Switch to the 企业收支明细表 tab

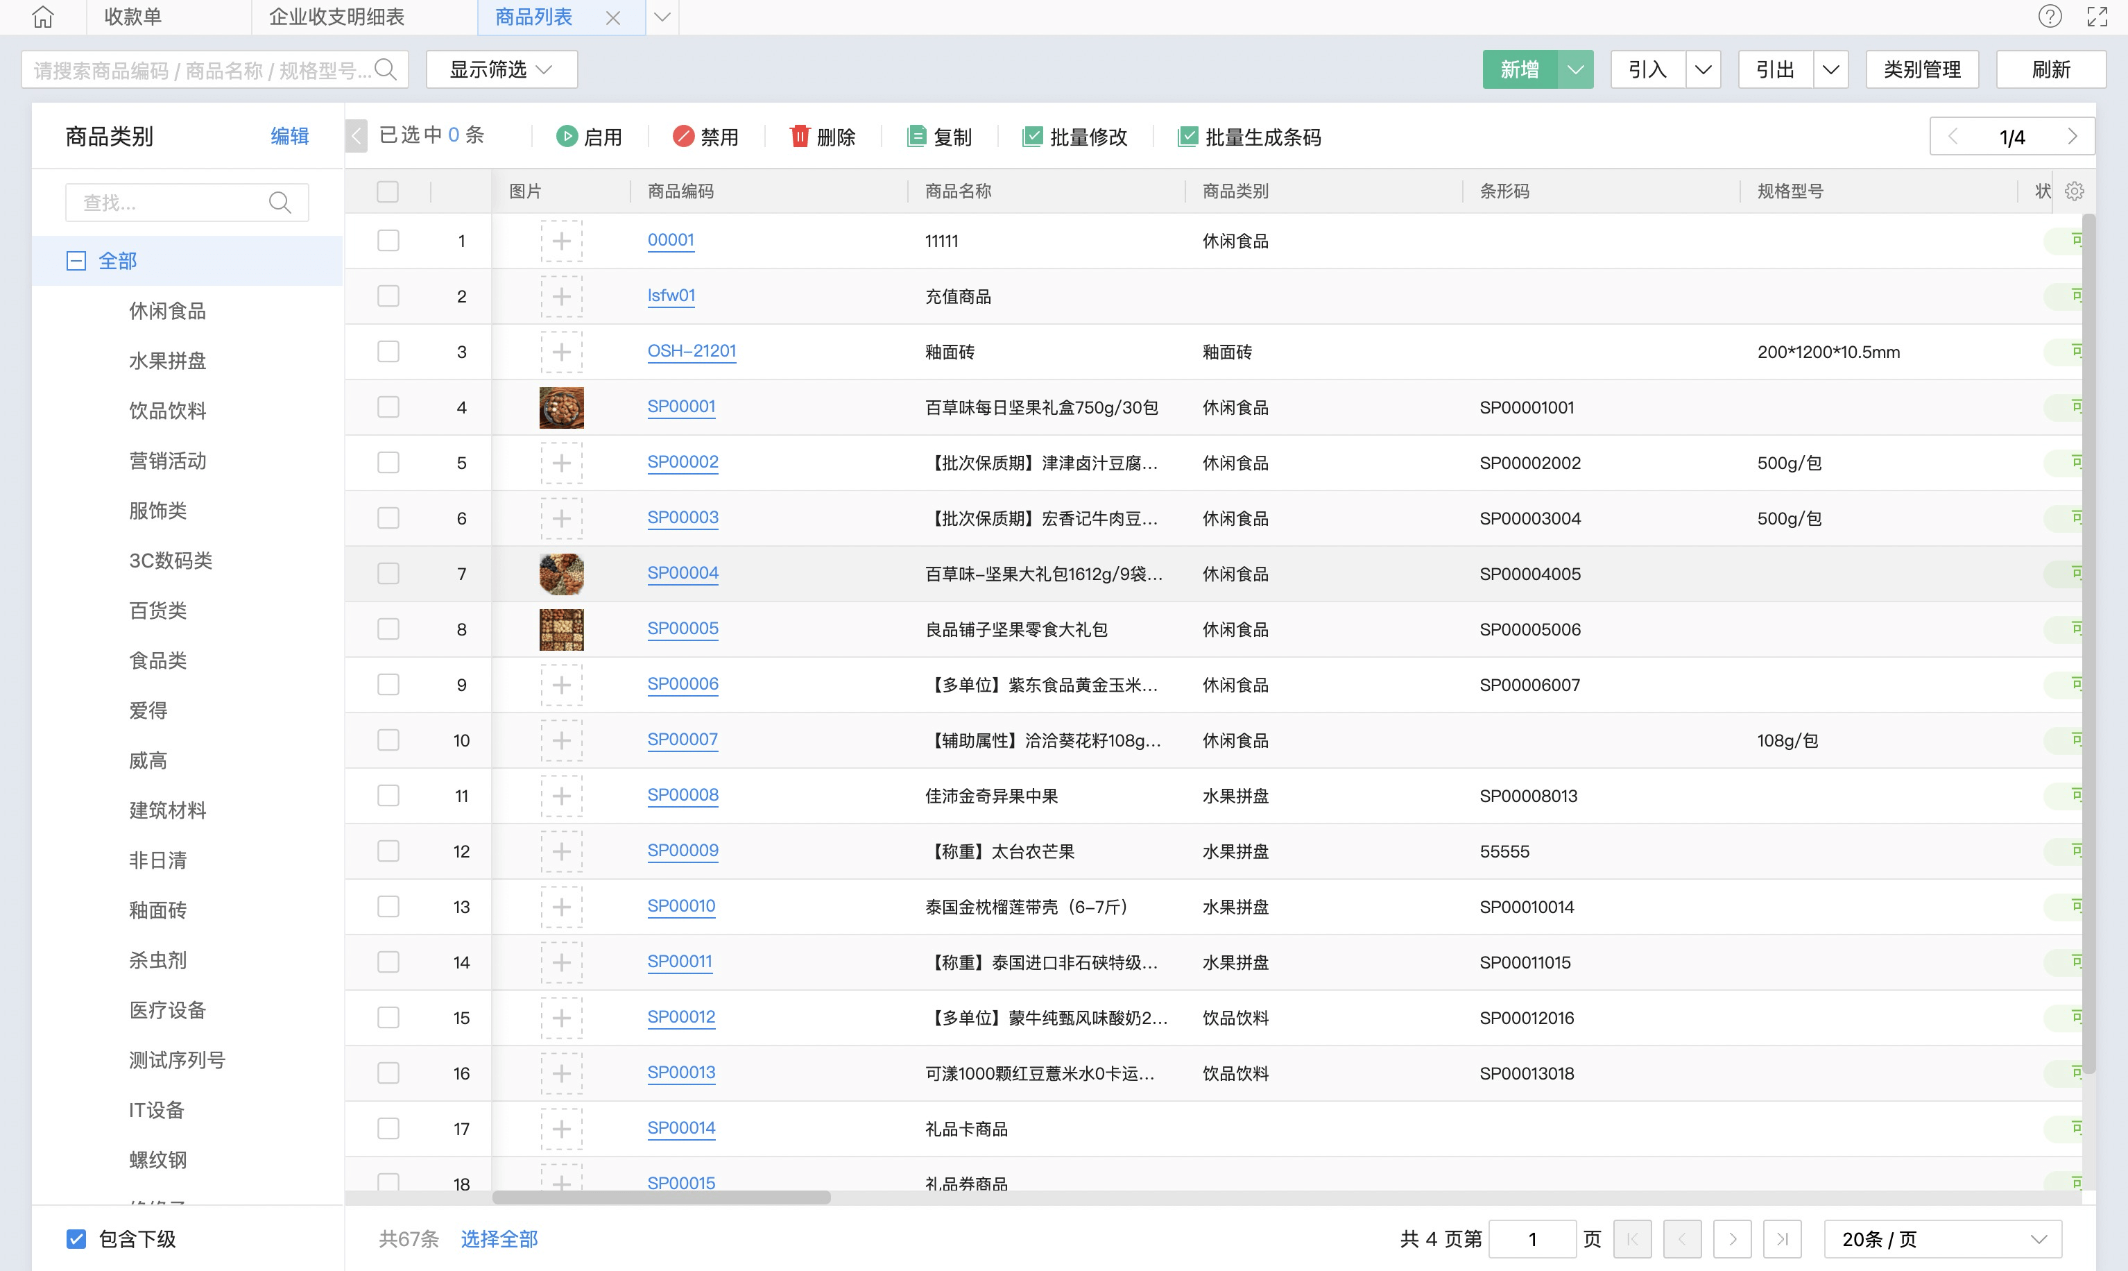[336, 17]
